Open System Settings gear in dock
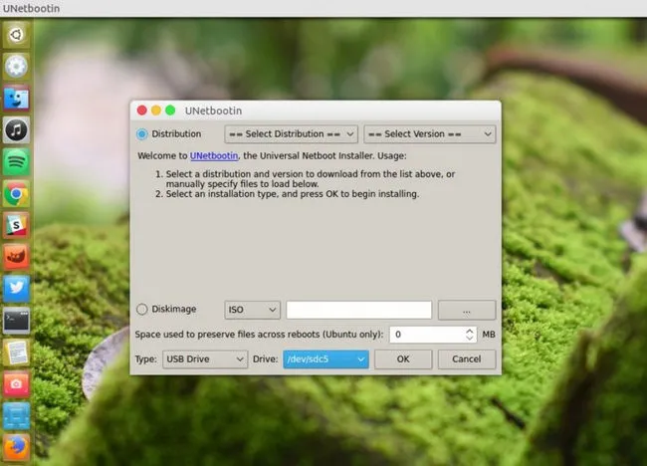This screenshot has width=647, height=466. point(16,67)
